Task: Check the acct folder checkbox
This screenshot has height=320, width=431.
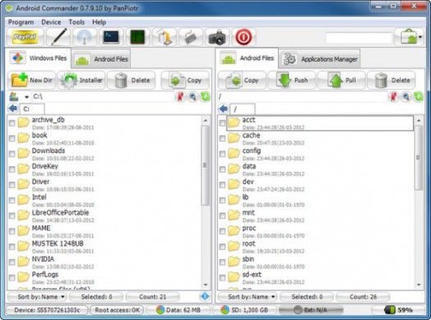Action: pyautogui.click(x=222, y=123)
